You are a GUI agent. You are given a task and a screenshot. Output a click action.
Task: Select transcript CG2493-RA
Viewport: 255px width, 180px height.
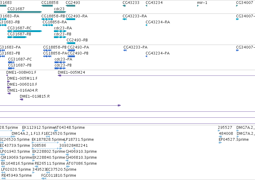[77, 16]
